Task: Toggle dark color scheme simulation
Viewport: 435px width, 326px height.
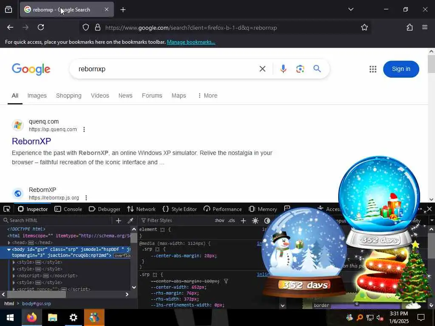Action: click(x=267, y=220)
